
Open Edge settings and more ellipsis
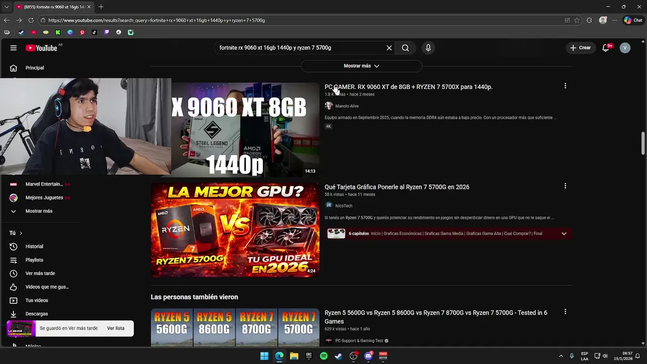click(x=615, y=20)
